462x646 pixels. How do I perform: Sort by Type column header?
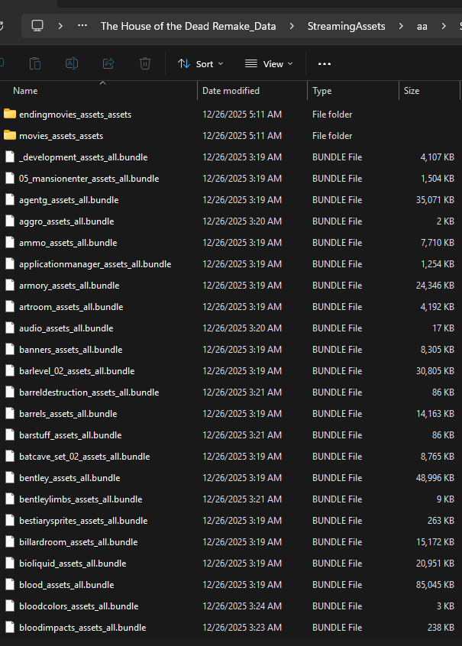point(322,91)
